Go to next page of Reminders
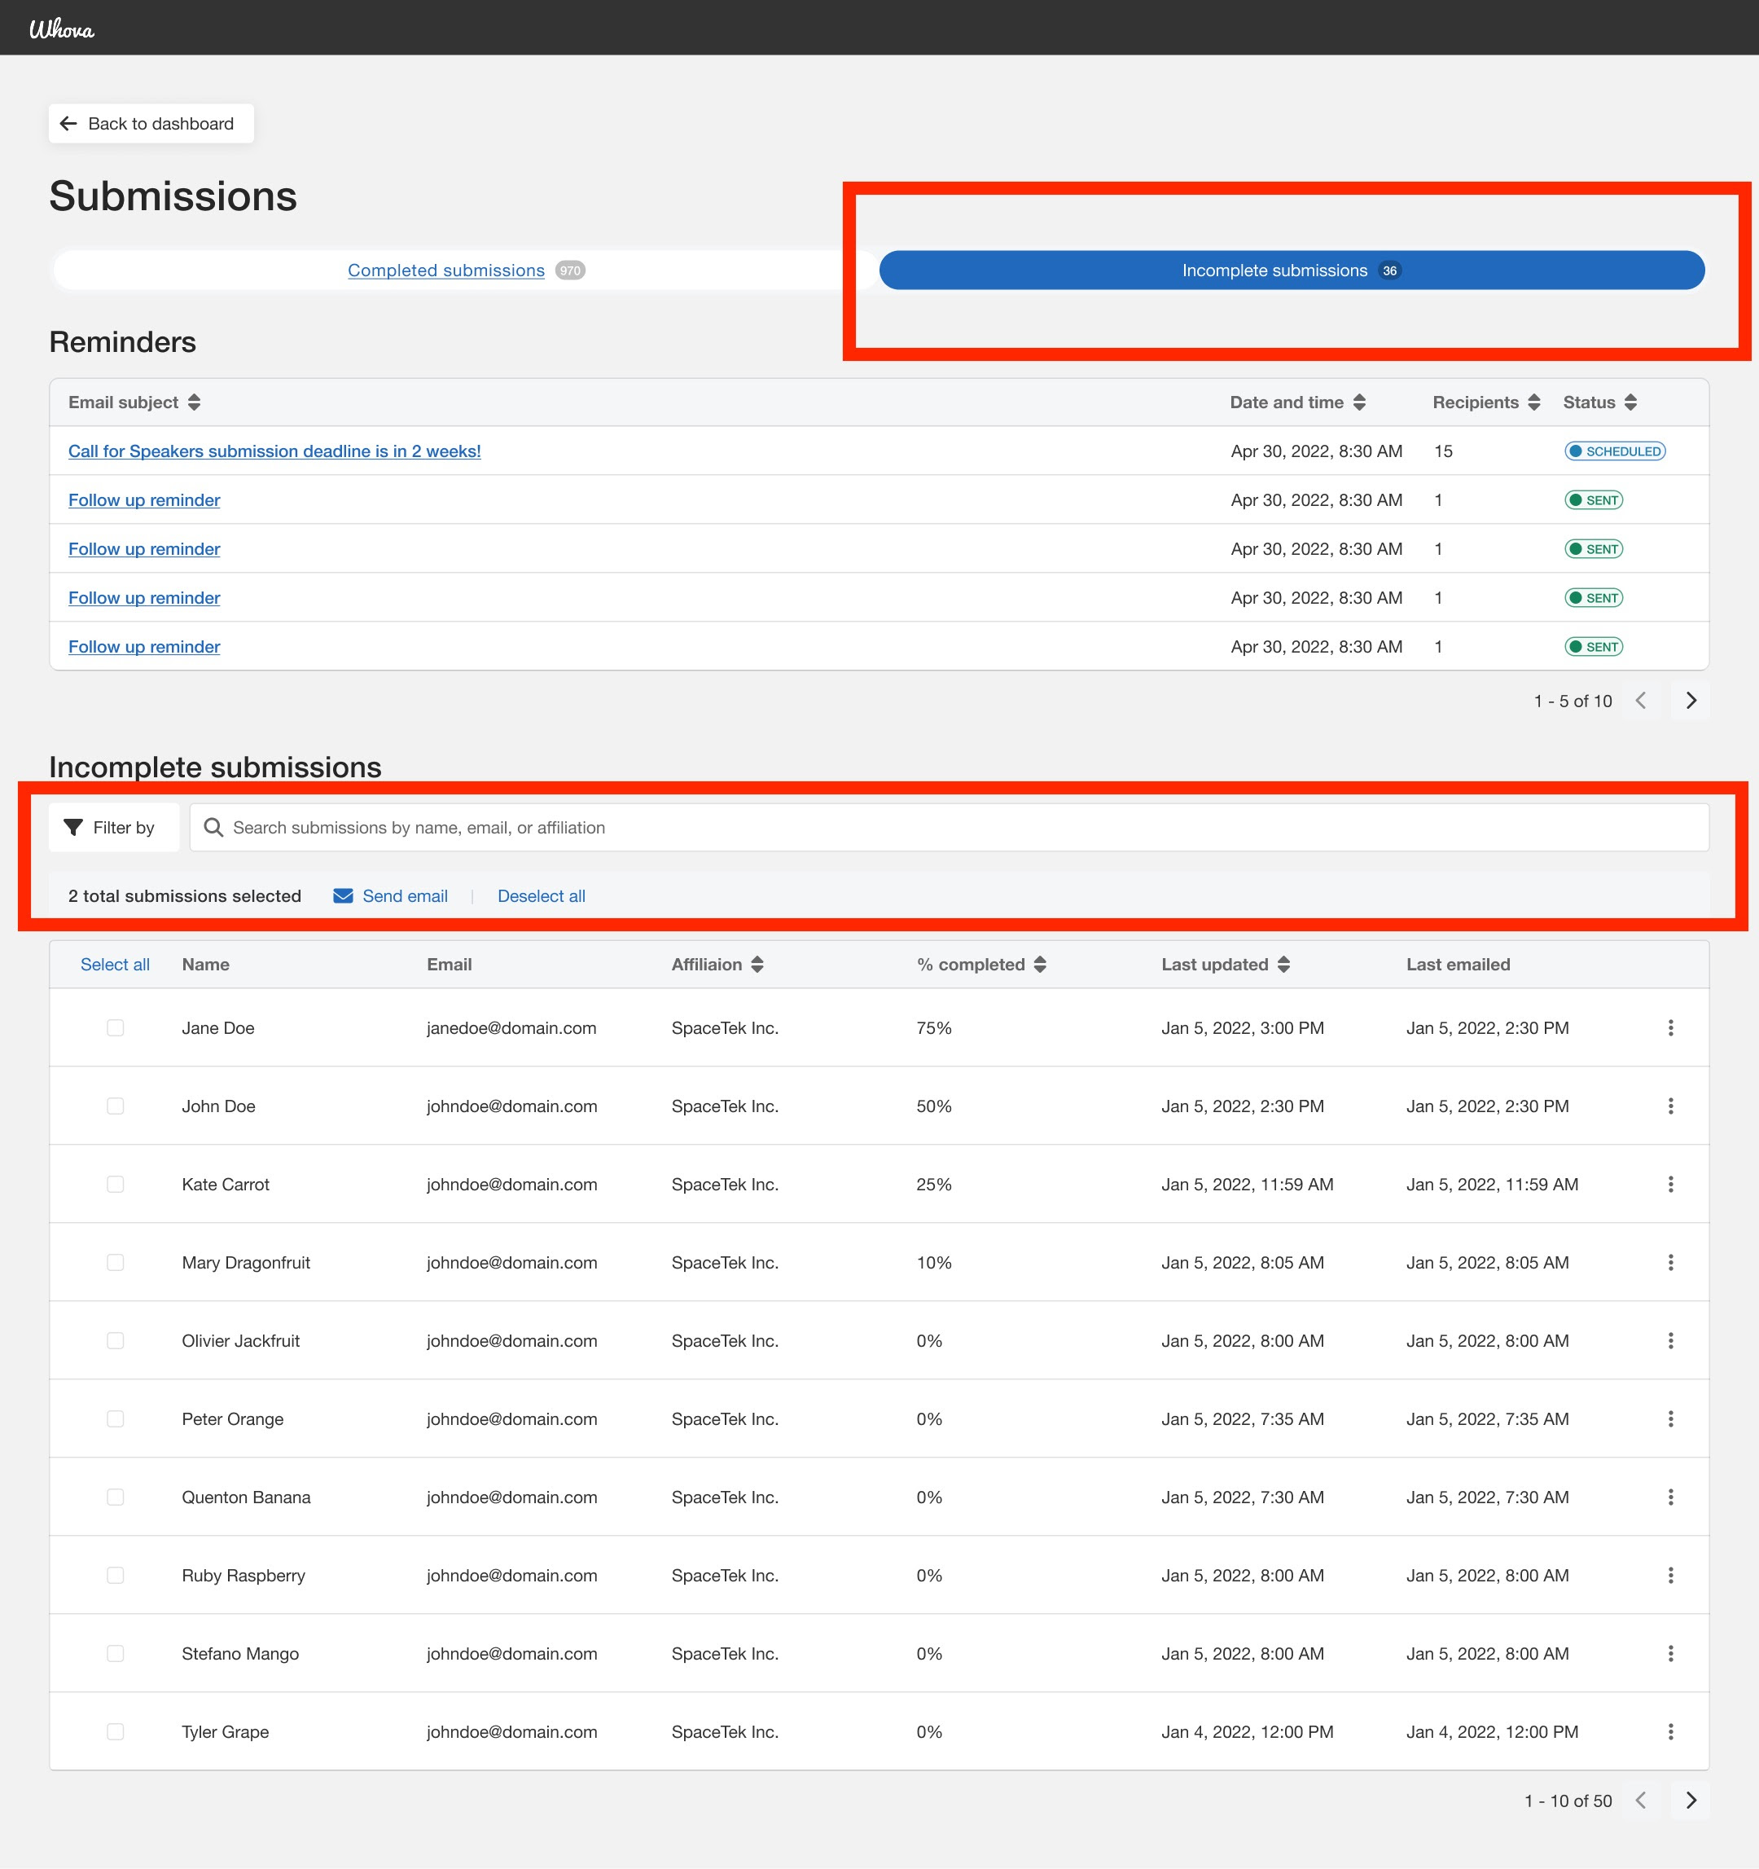1759x1869 pixels. click(1691, 701)
